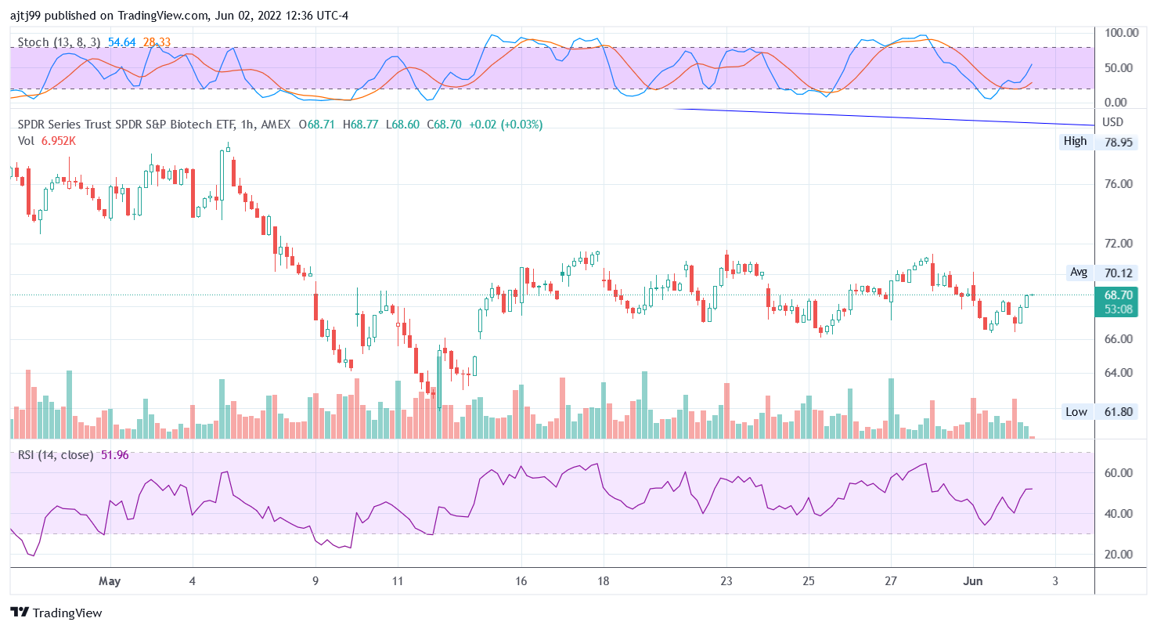Click the "Avg" price tag
The width and height of the screenshot is (1157, 629).
coord(1079,273)
